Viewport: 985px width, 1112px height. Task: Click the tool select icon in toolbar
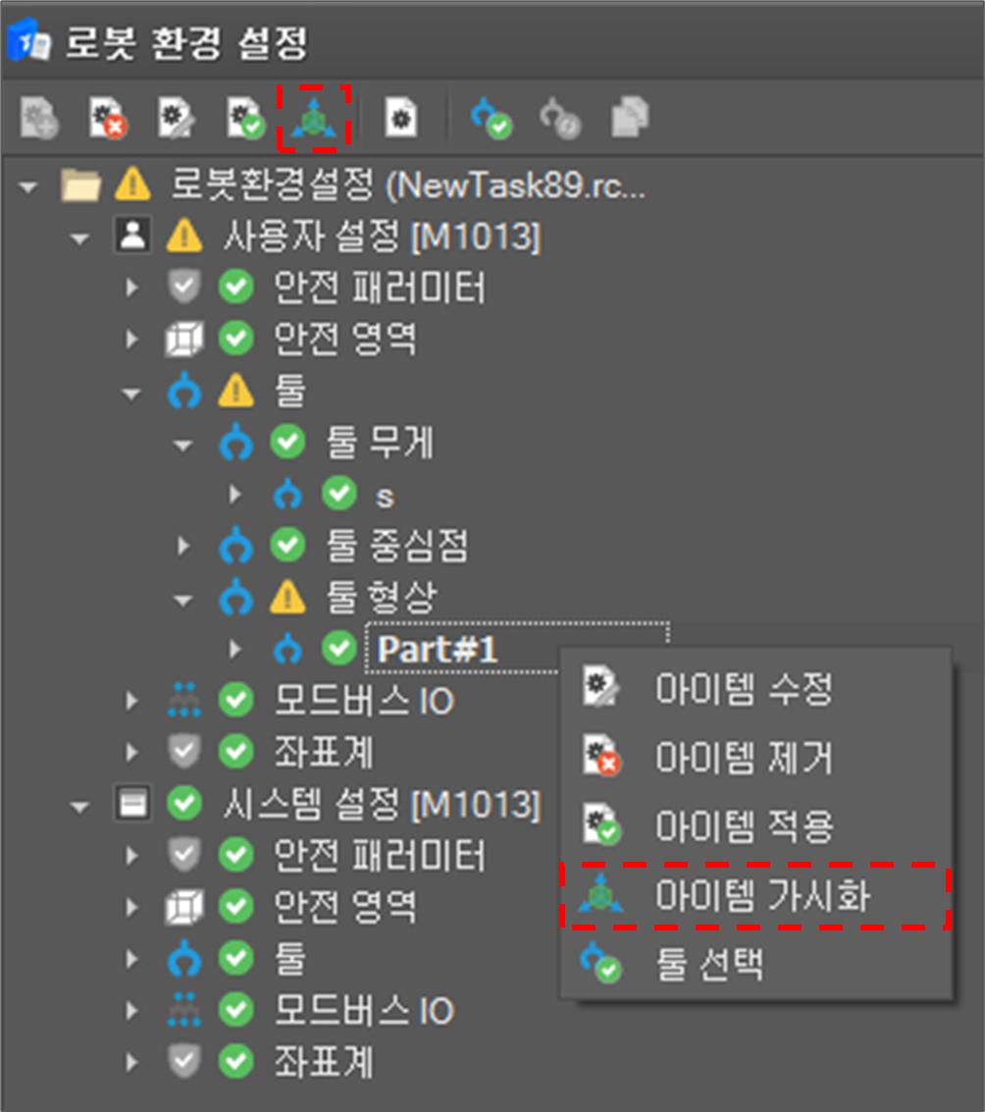pyautogui.click(x=492, y=119)
